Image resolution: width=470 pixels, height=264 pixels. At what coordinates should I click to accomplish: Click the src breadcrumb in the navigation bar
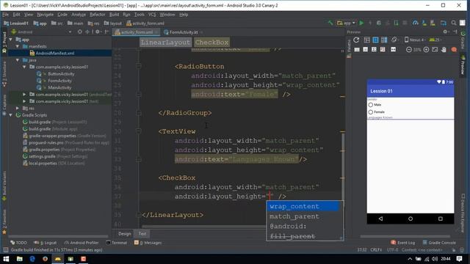click(57, 23)
